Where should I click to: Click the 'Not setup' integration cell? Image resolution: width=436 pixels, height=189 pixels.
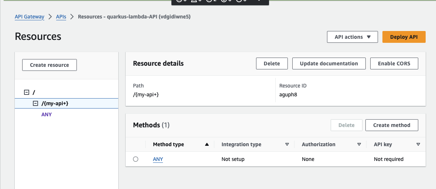point(233,159)
